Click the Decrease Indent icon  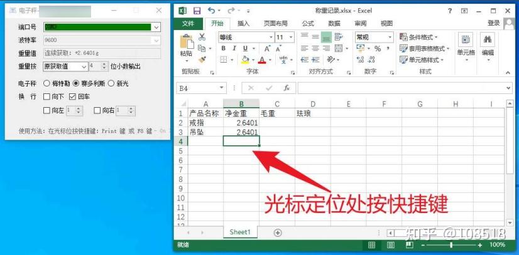coord(305,60)
